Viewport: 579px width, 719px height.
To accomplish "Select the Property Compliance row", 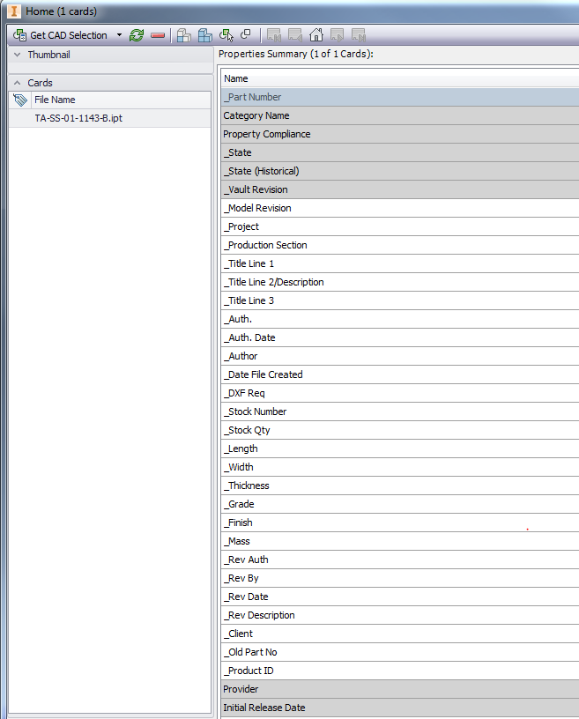I will (399, 134).
